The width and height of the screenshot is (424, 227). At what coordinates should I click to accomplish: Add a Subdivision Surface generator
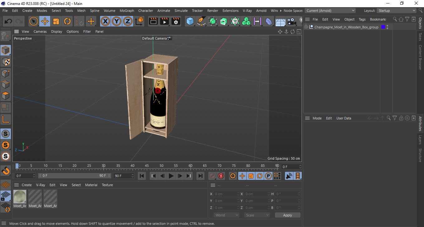tap(213, 22)
